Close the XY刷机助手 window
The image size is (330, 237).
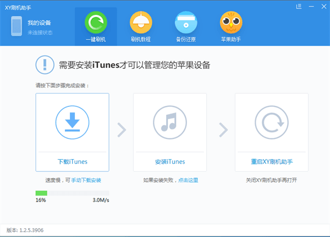324,7
